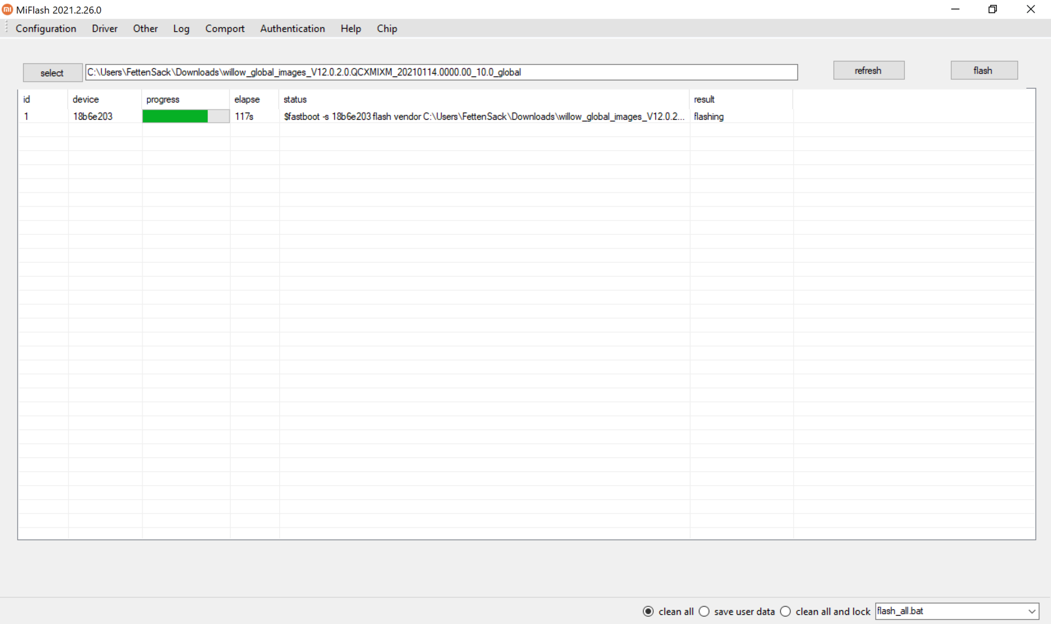Restore down the MiFlash window
Screen dimensions: 1051x624
tap(992, 9)
